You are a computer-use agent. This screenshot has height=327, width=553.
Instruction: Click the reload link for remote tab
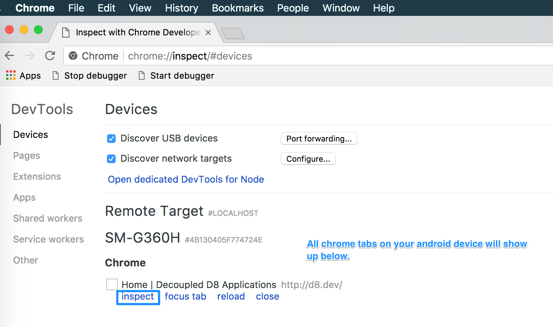click(231, 297)
